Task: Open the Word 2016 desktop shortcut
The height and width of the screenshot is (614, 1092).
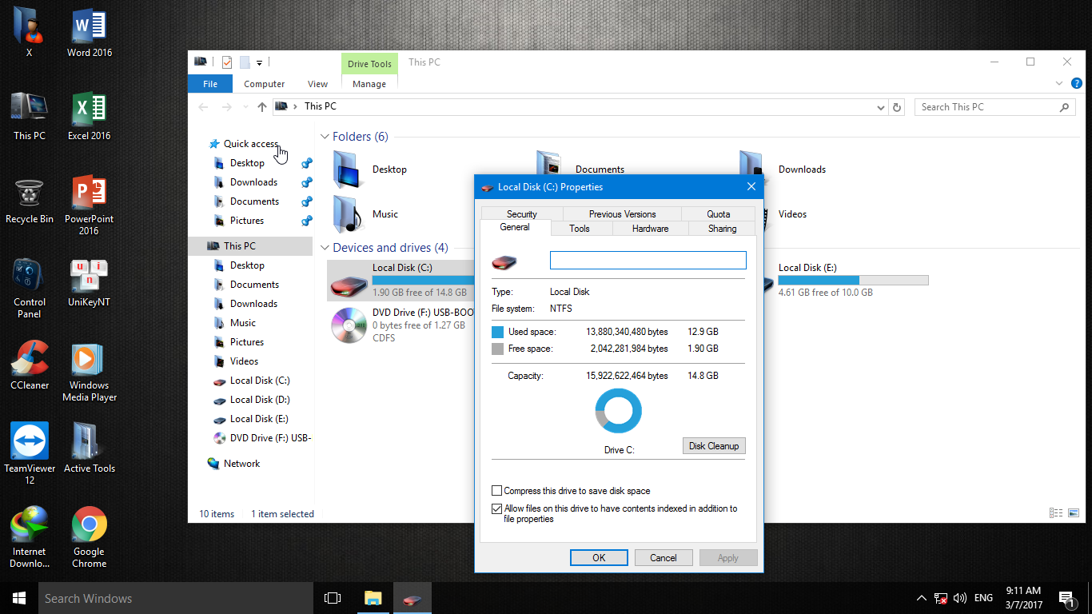Action: click(89, 34)
